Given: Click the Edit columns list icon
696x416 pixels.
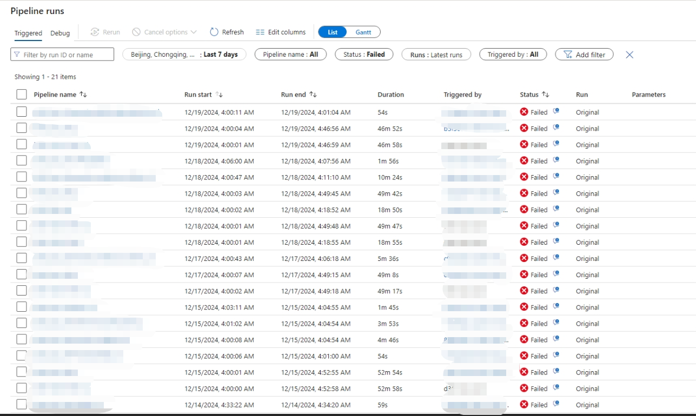Looking at the screenshot, I should point(260,32).
